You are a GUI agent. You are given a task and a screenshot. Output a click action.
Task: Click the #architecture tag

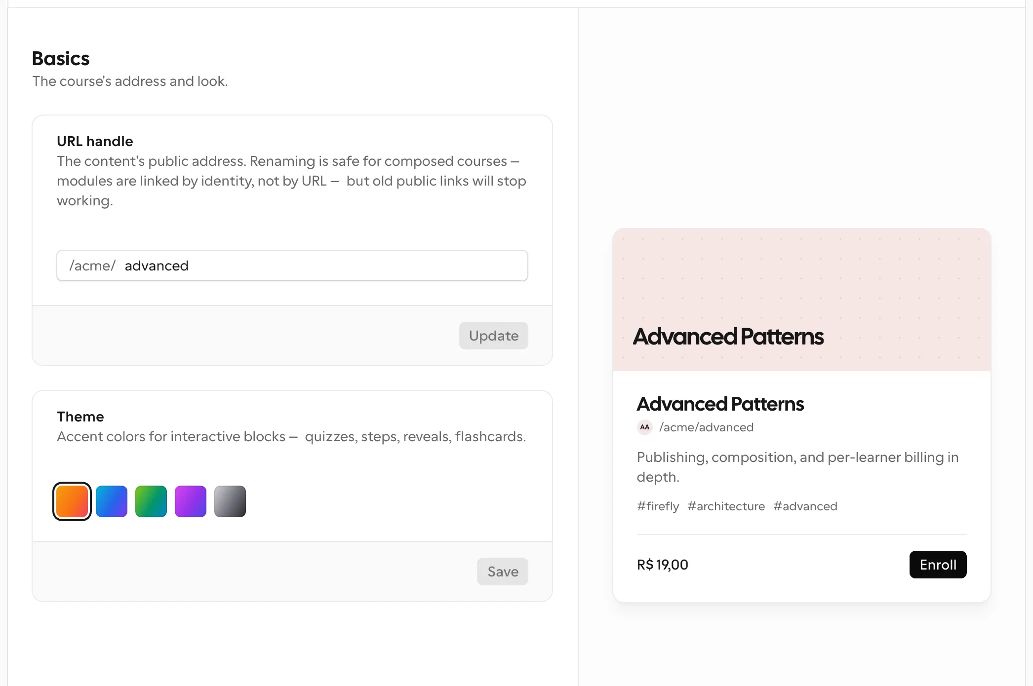click(x=726, y=506)
